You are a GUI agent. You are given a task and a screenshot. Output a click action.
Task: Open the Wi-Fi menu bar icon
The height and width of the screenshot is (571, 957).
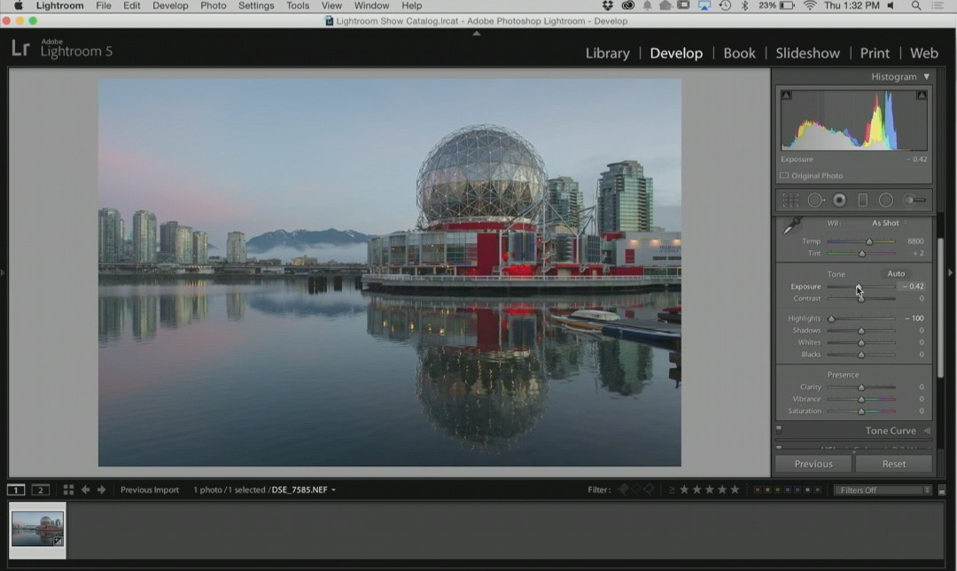[x=810, y=5]
